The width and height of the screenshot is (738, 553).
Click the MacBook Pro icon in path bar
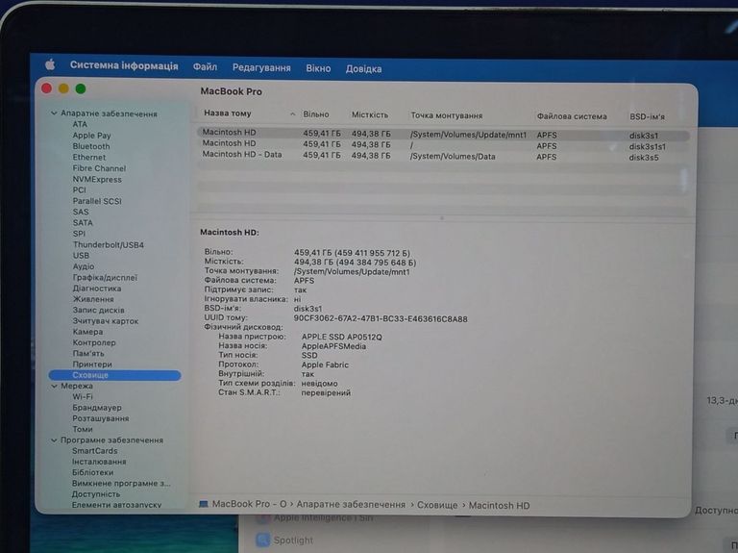pyautogui.click(x=204, y=505)
